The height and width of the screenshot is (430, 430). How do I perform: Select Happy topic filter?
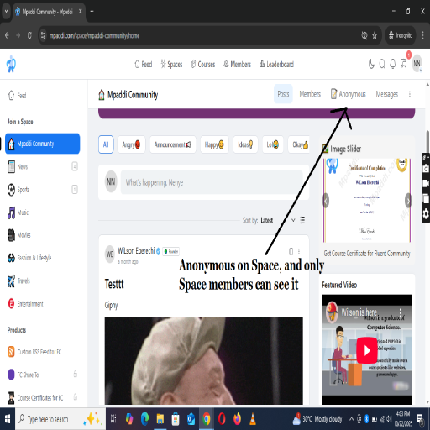(x=214, y=144)
